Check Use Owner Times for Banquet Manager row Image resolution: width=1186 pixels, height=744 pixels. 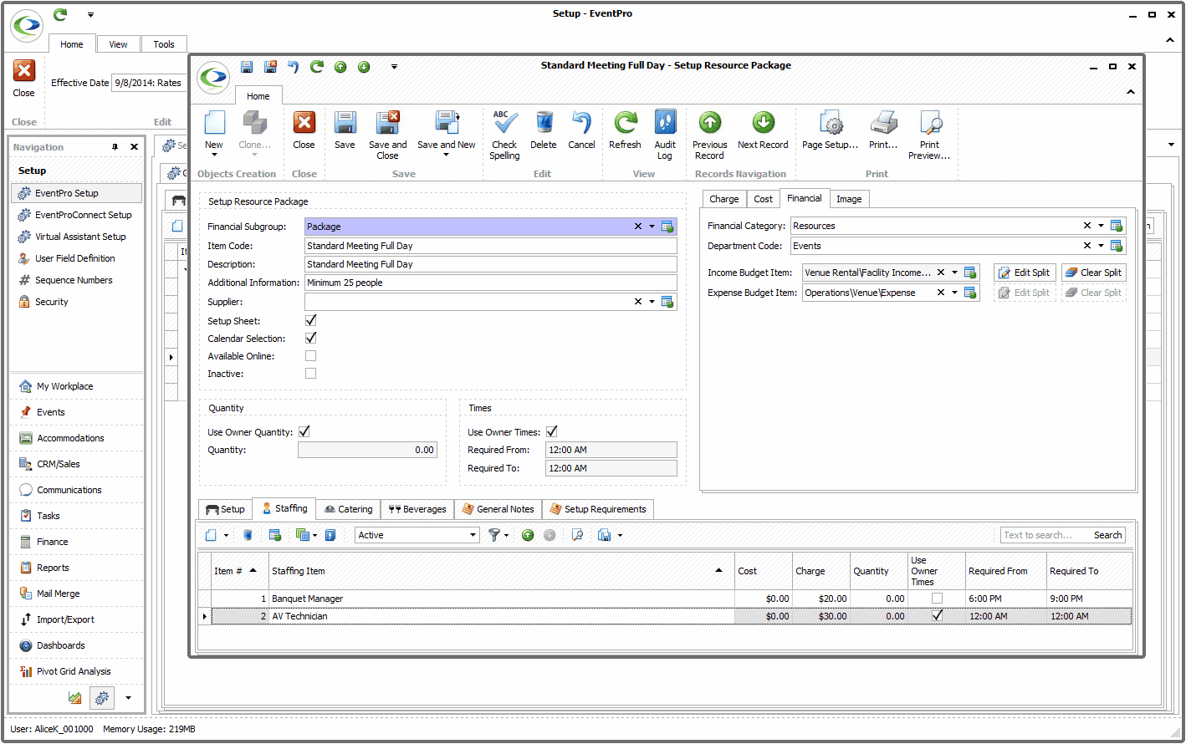(x=937, y=599)
